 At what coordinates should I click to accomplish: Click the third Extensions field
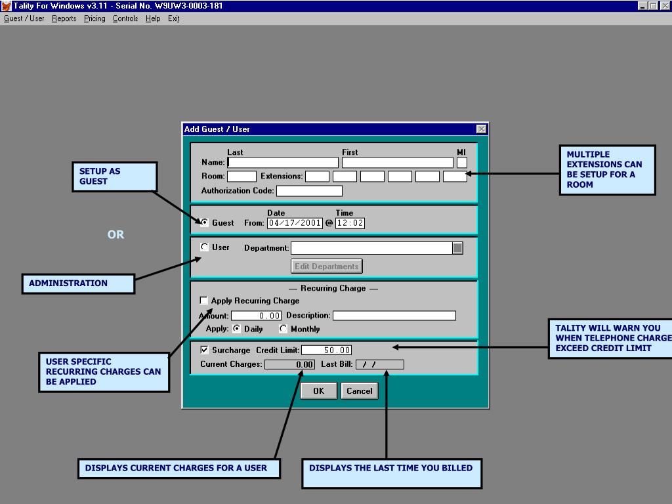click(x=372, y=176)
